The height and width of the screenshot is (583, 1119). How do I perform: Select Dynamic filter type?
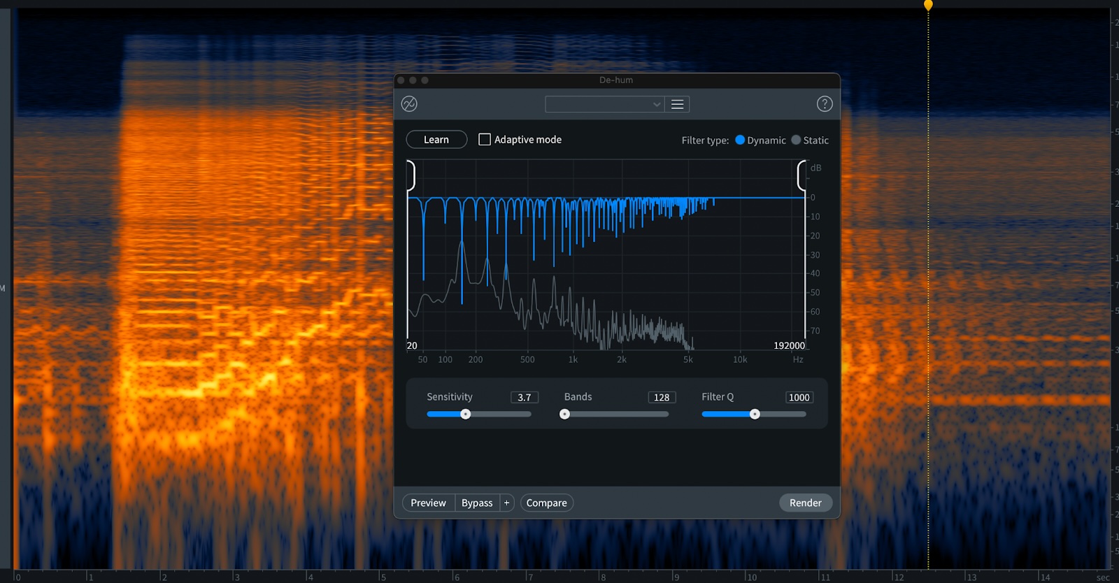click(x=740, y=140)
